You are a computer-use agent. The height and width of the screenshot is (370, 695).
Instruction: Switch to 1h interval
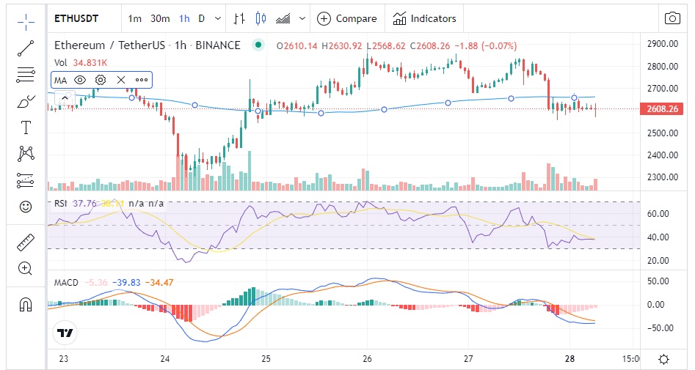184,18
